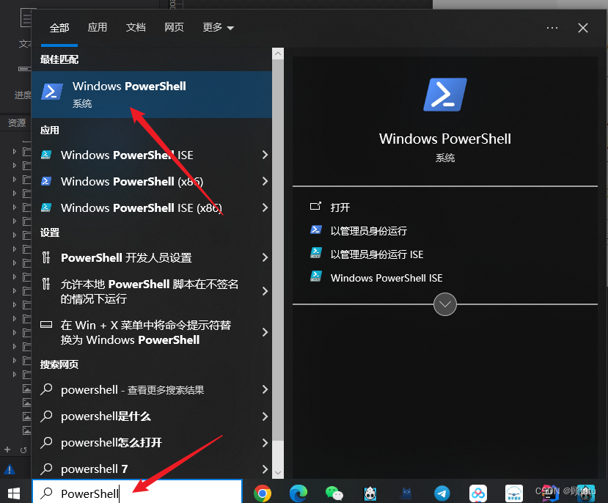
Task: Launch Windows PowerShell ISE from apps list
Action: (x=152, y=155)
